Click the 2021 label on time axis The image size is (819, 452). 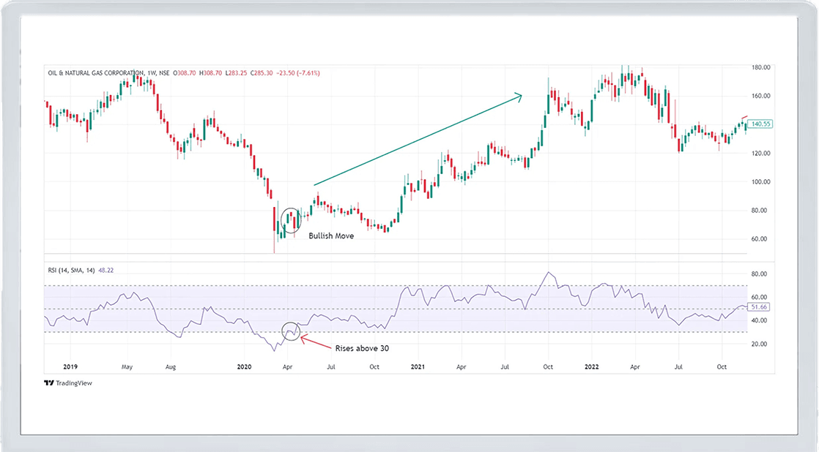pyautogui.click(x=418, y=365)
